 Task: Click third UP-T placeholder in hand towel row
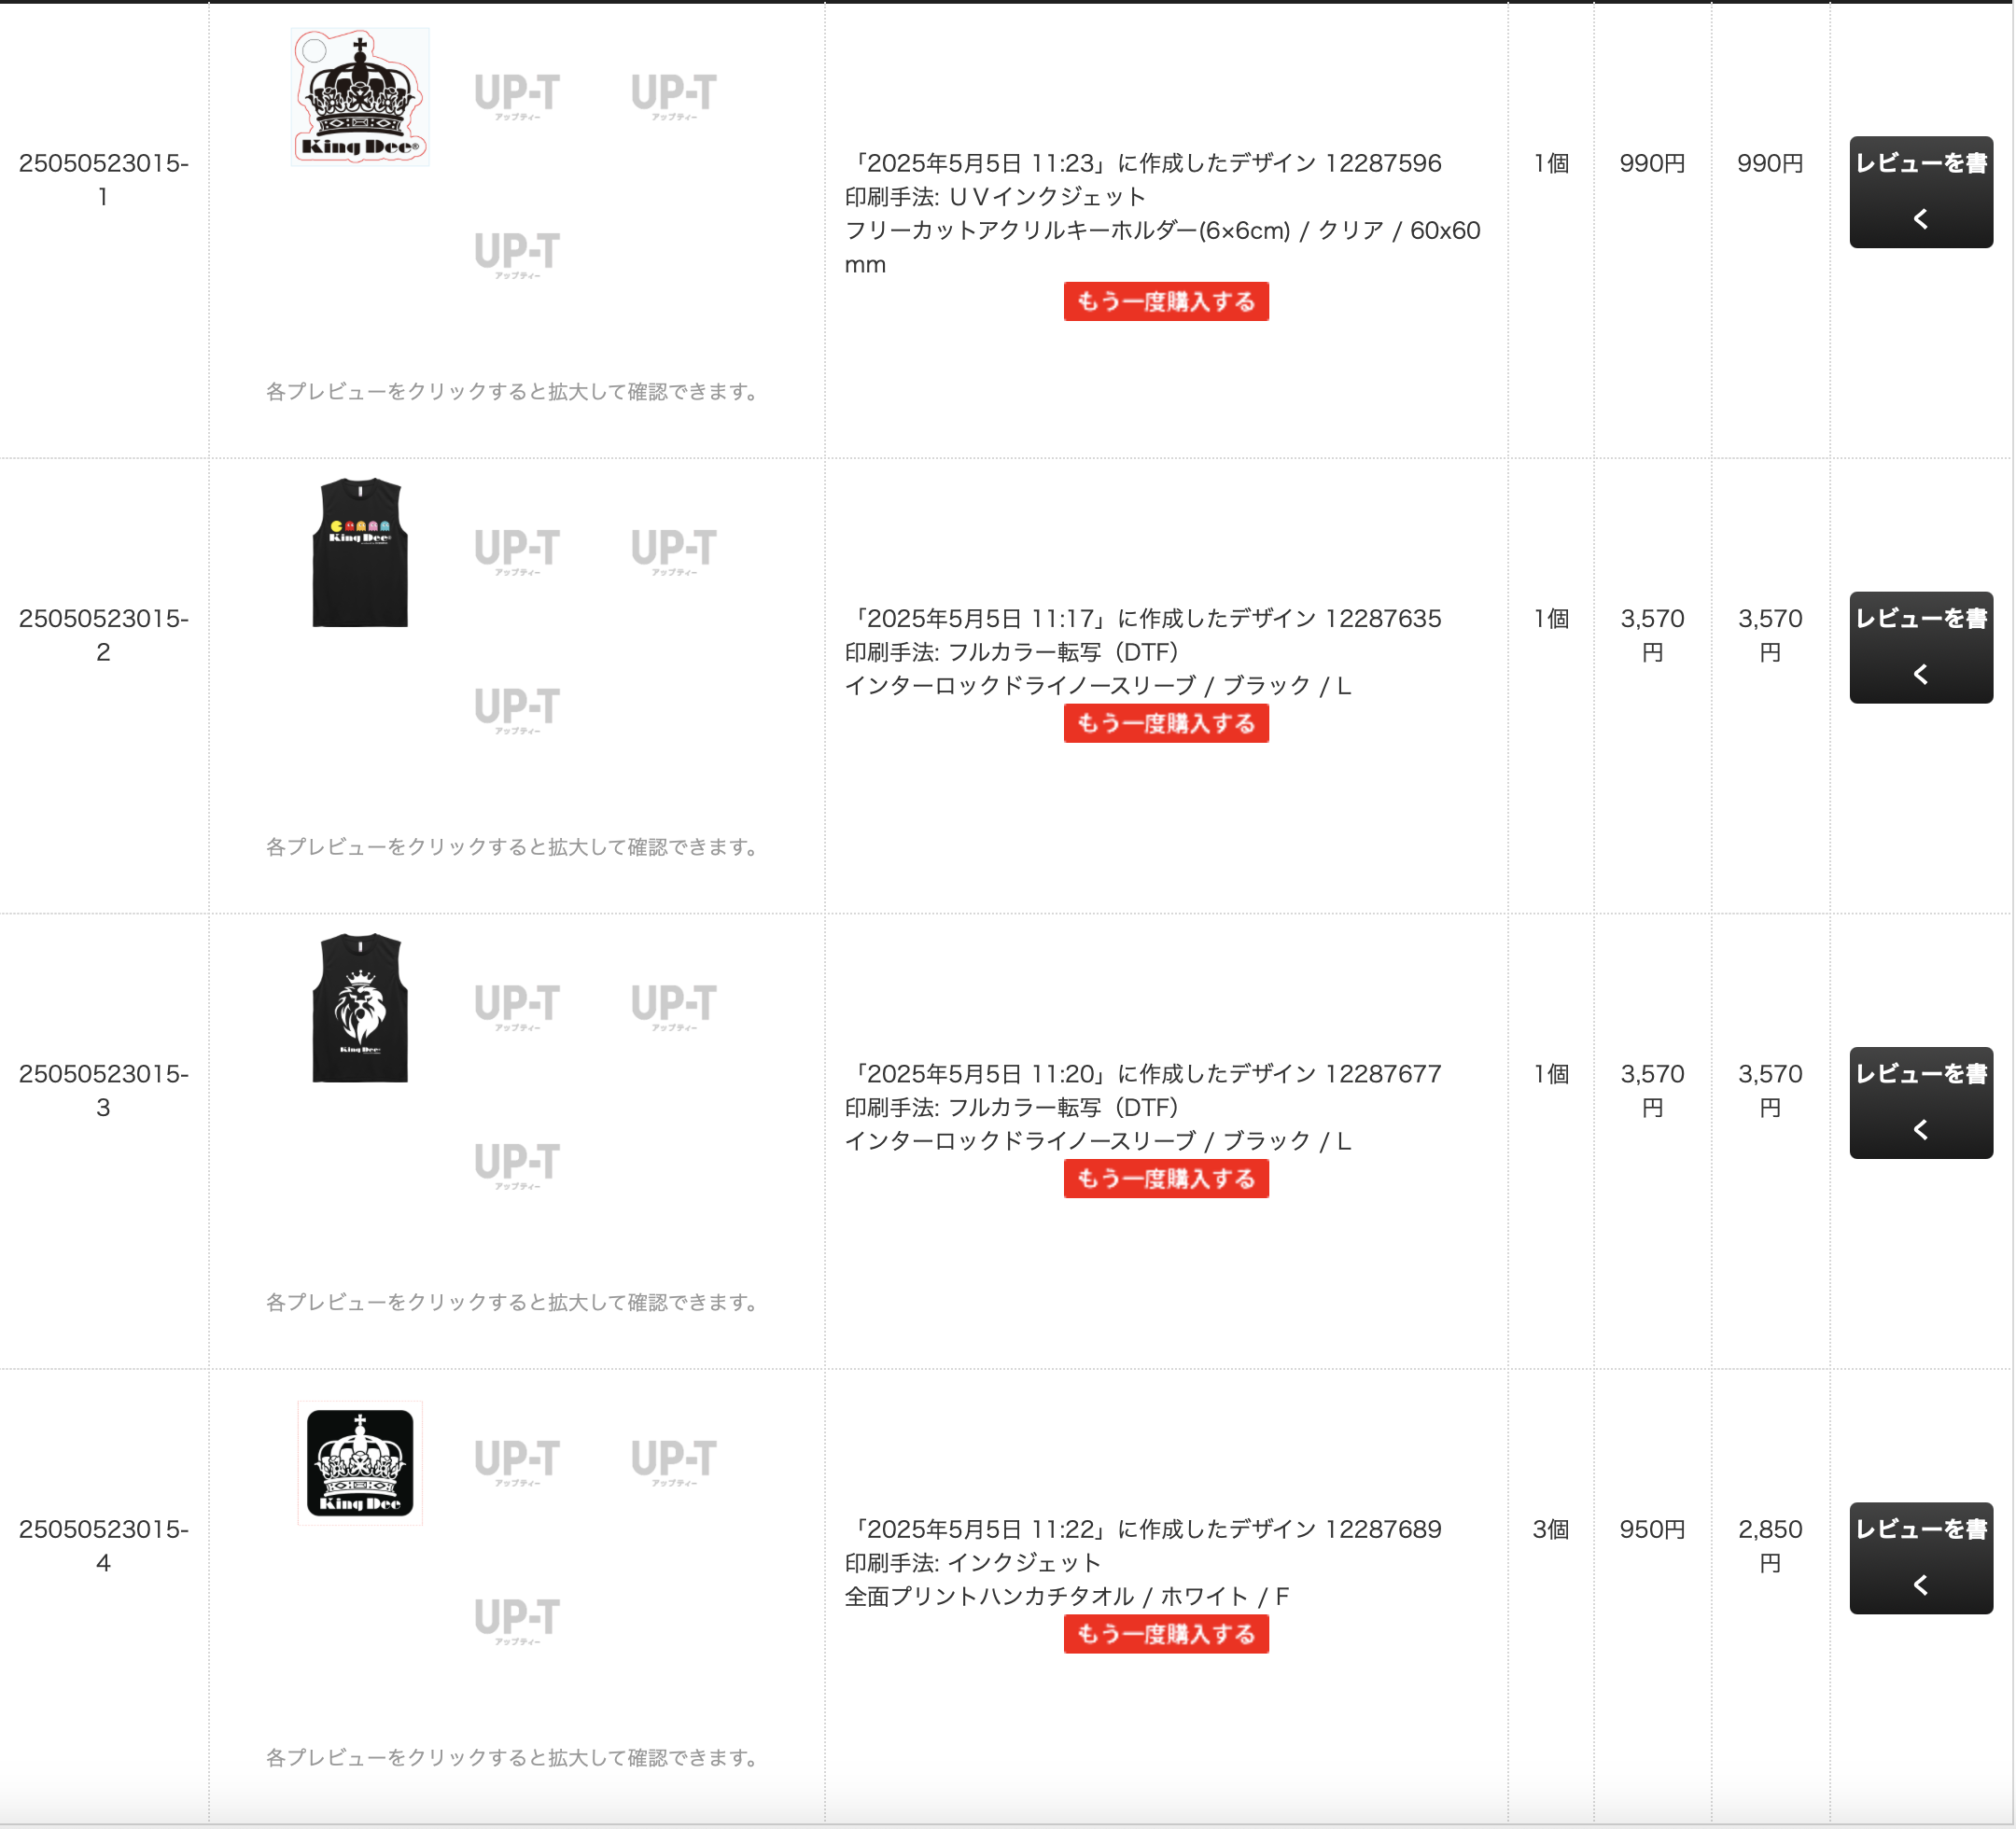[674, 1463]
